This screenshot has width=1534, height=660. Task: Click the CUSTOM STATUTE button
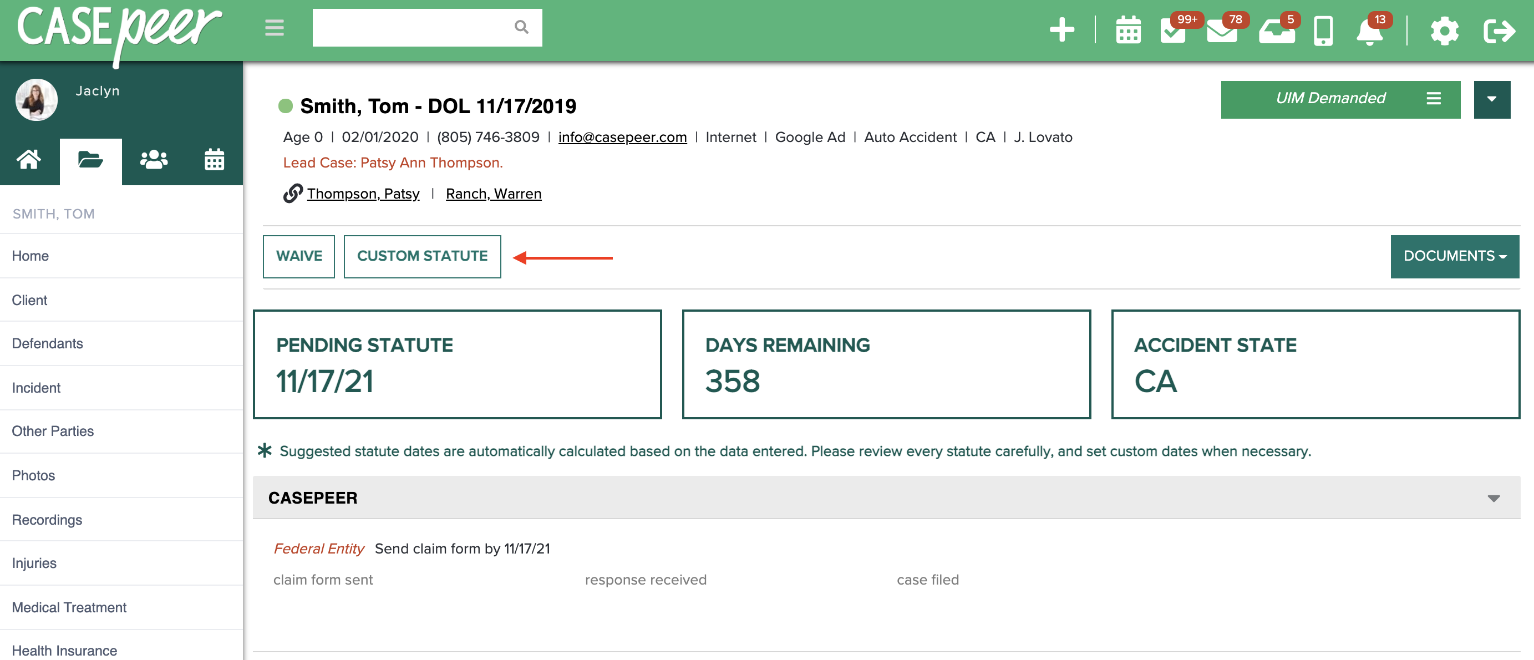tap(422, 256)
